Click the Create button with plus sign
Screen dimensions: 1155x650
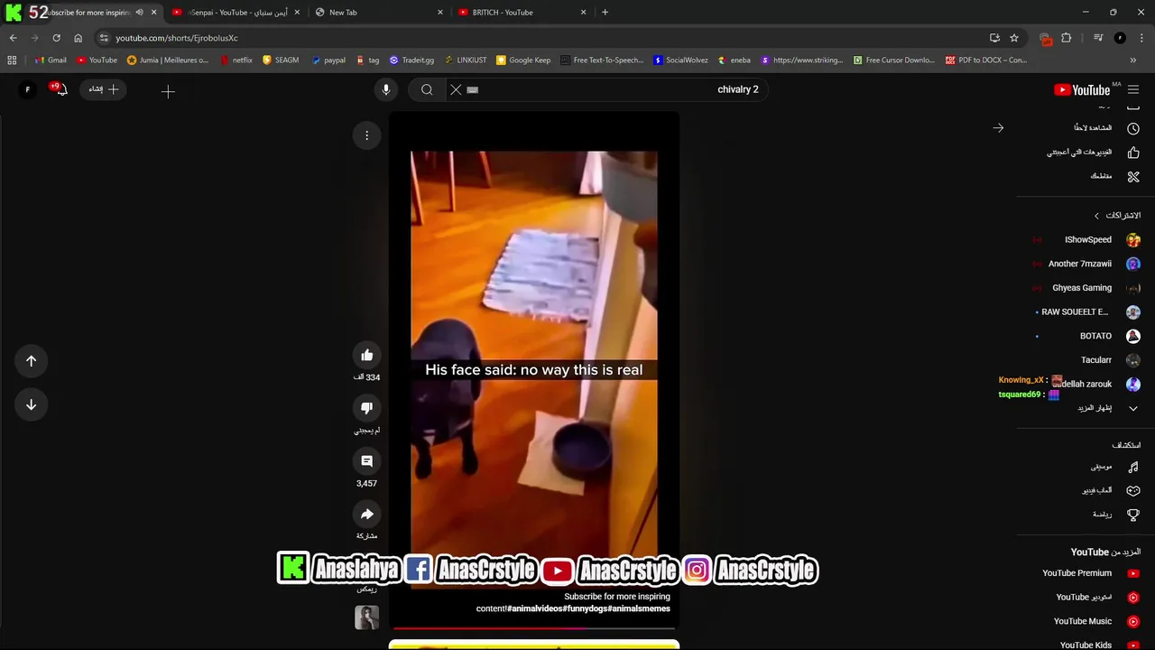[104, 89]
